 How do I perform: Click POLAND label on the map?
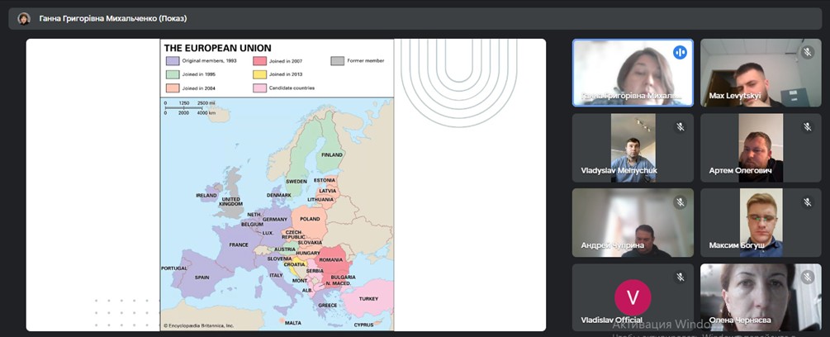point(311,219)
